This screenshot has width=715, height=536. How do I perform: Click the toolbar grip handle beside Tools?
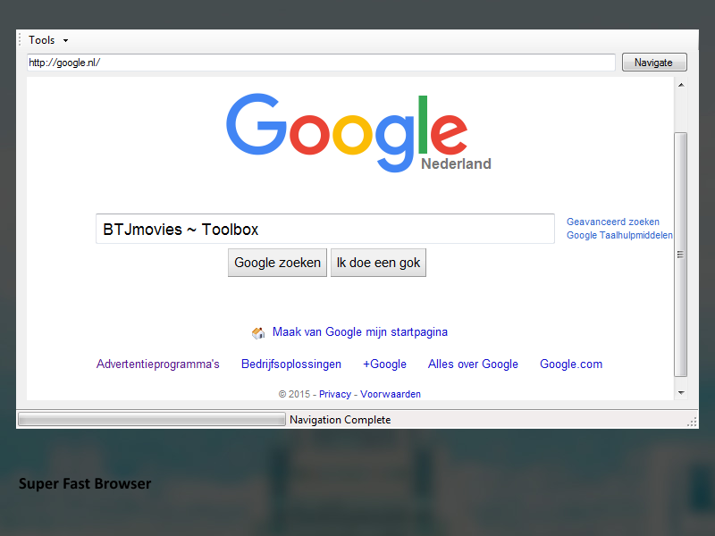click(20, 39)
